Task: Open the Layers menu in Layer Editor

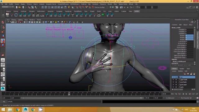Action: [174, 71]
